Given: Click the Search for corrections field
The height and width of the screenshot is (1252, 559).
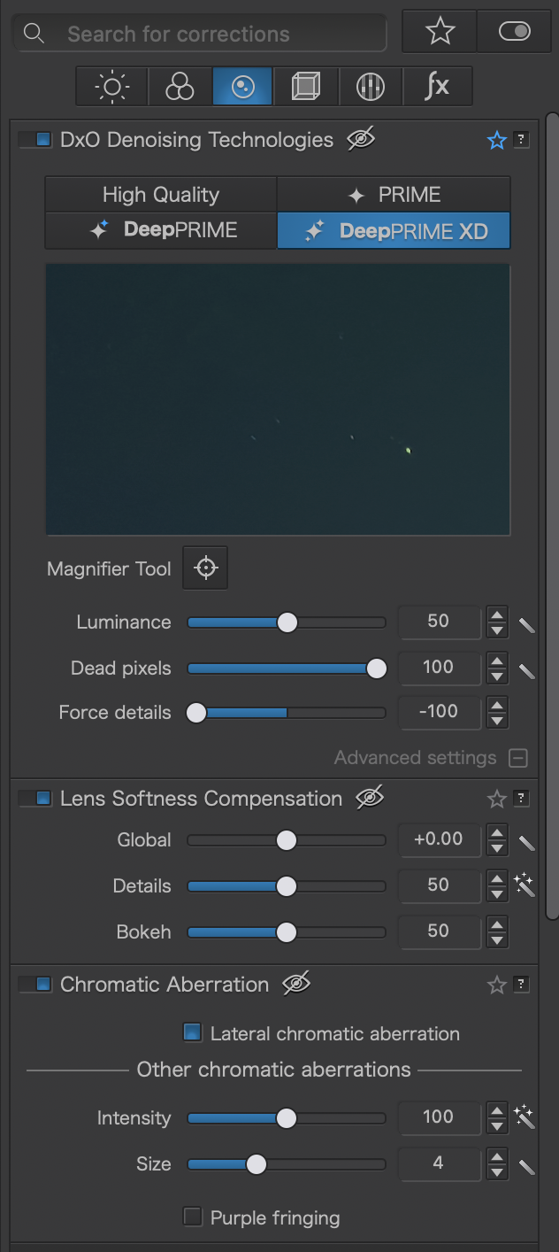Looking at the screenshot, I should 200,34.
